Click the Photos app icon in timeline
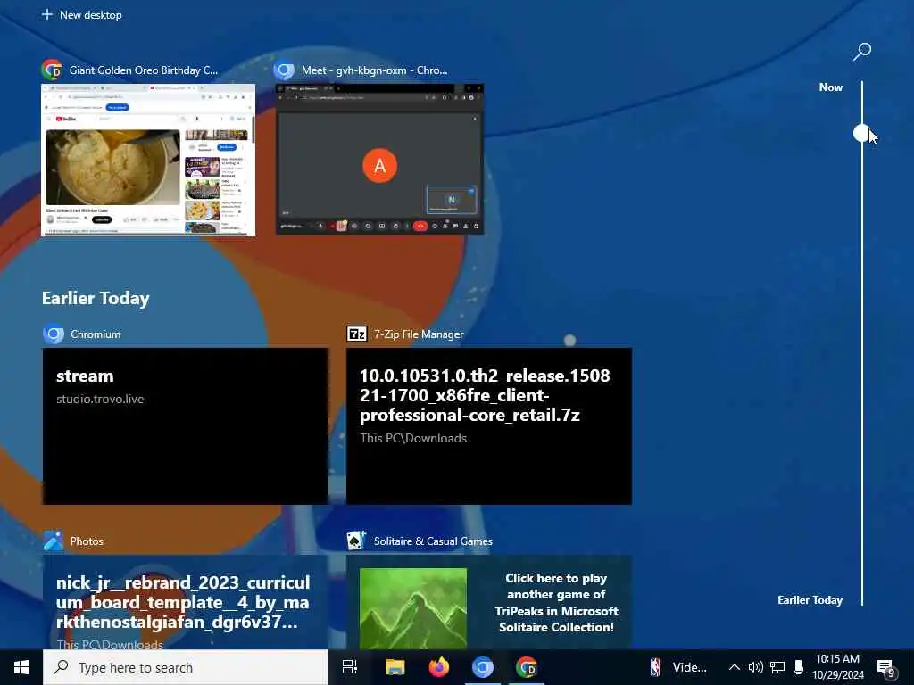This screenshot has height=685, width=914. point(54,541)
